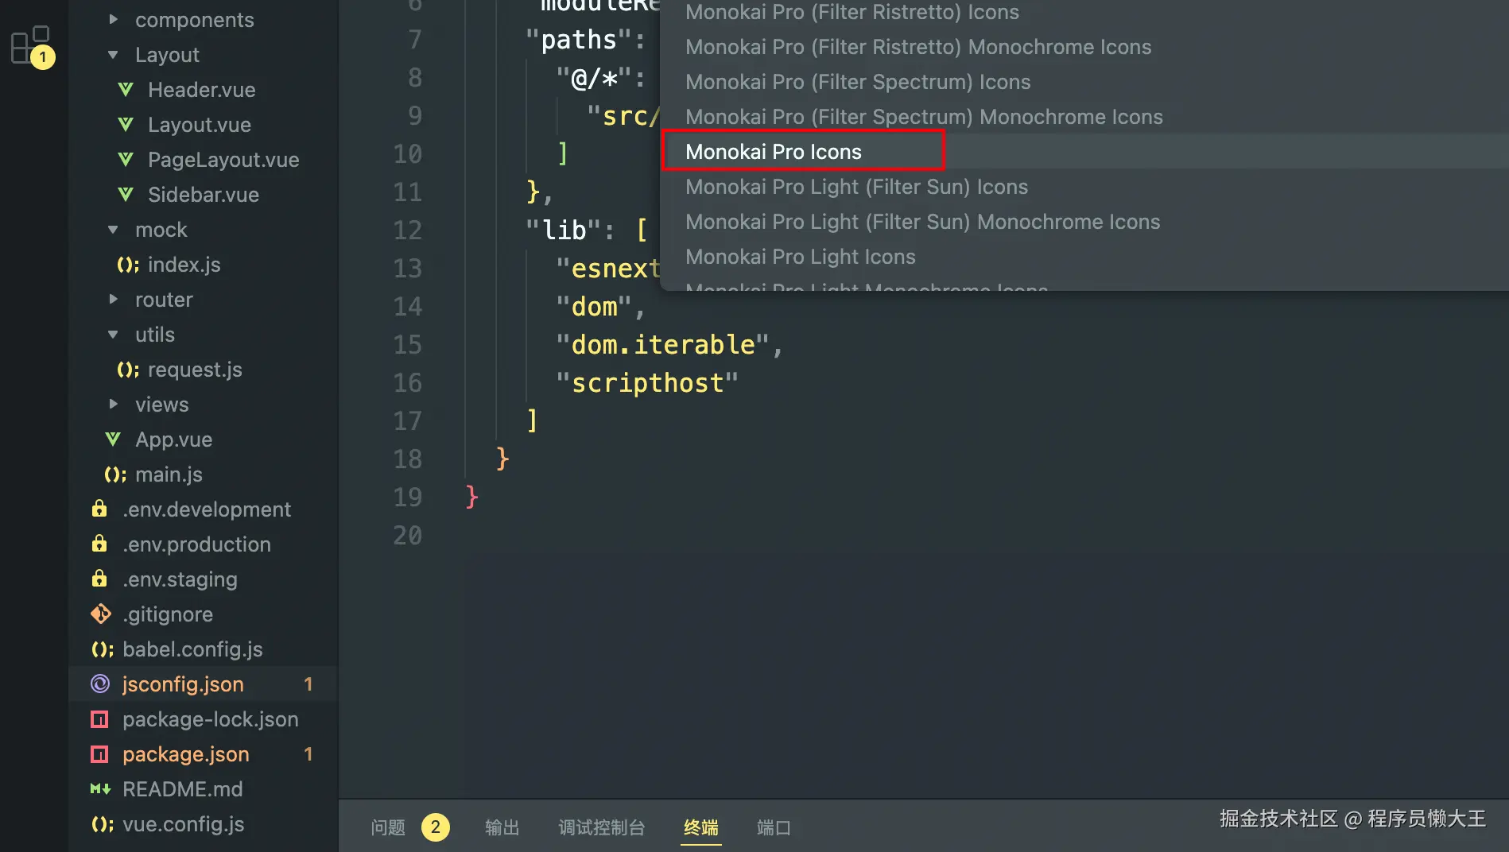Collapse the Layout folder
The image size is (1509, 852).
pyautogui.click(x=113, y=55)
